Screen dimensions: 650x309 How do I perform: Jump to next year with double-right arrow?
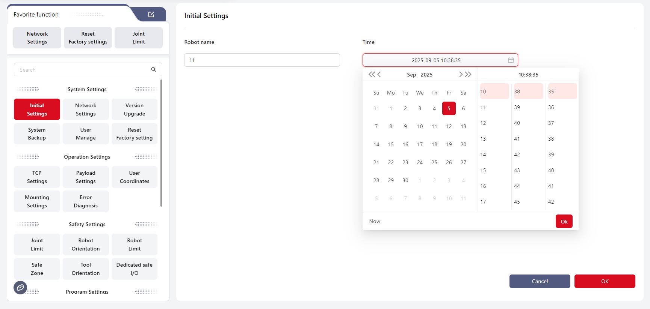click(468, 74)
